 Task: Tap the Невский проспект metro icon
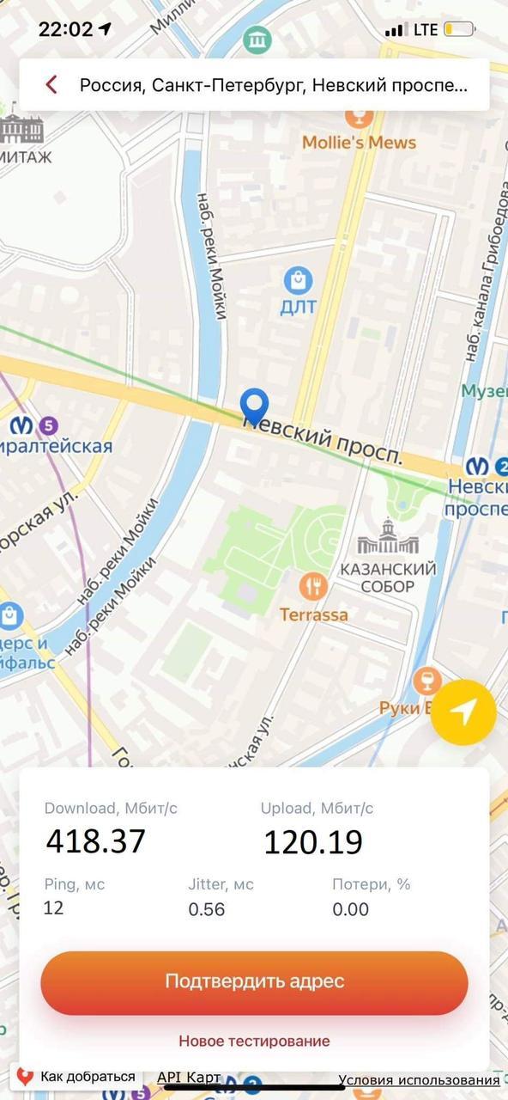point(477,467)
